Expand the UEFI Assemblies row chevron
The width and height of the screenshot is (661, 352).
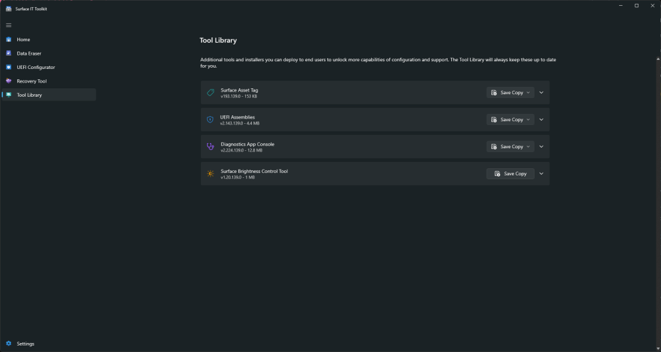(x=542, y=120)
